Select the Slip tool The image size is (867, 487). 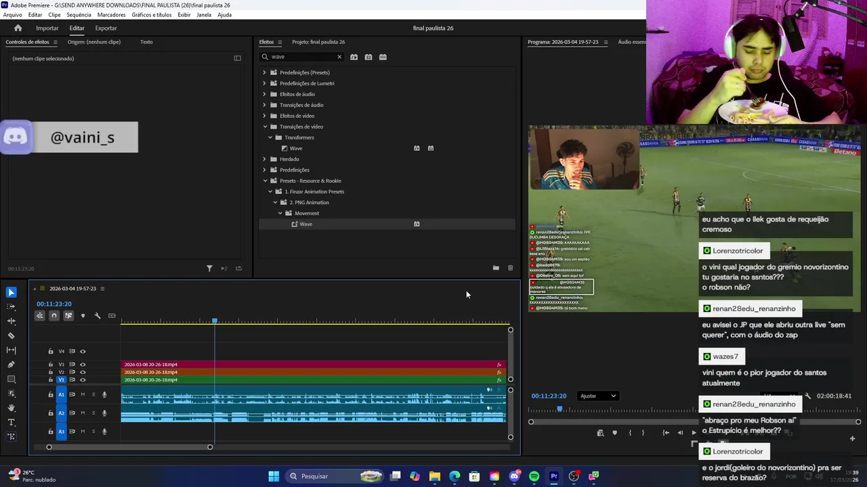[12, 350]
